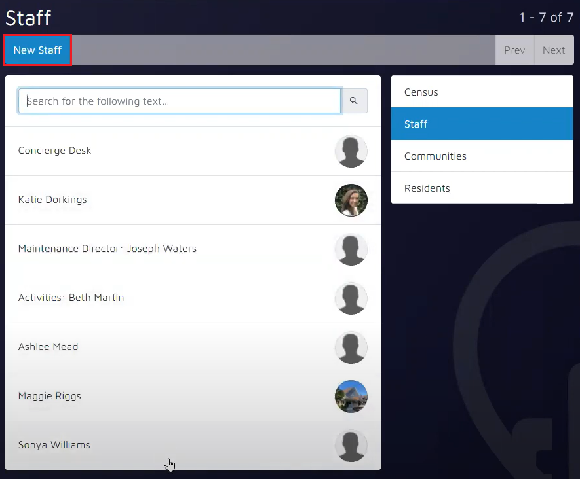Open the Census menu item

482,92
